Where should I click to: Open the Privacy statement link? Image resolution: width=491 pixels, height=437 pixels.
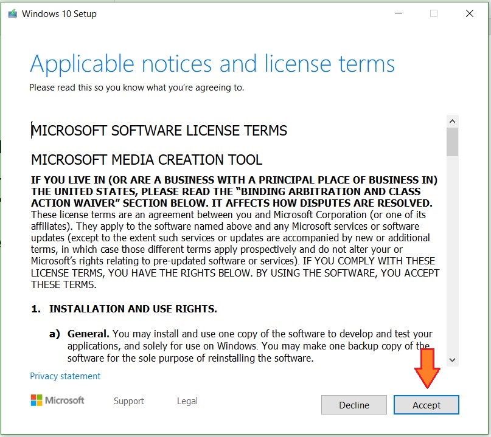65,376
